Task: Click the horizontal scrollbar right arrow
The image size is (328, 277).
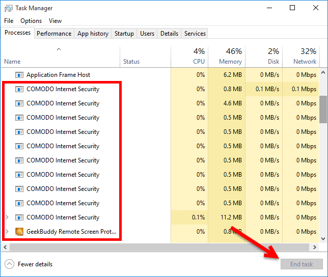Action: [314, 247]
